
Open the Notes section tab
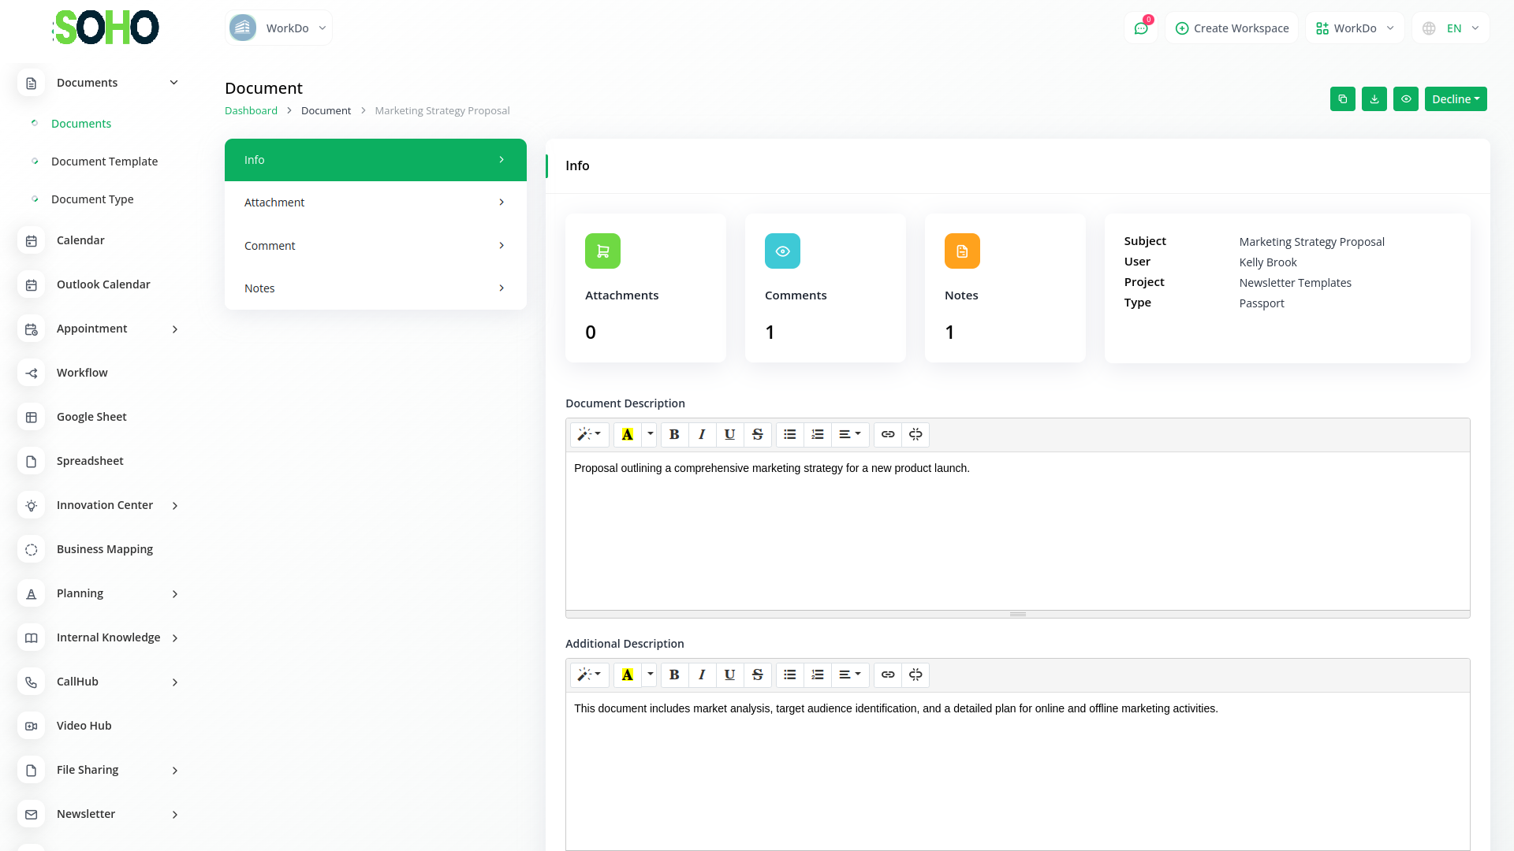(x=375, y=288)
